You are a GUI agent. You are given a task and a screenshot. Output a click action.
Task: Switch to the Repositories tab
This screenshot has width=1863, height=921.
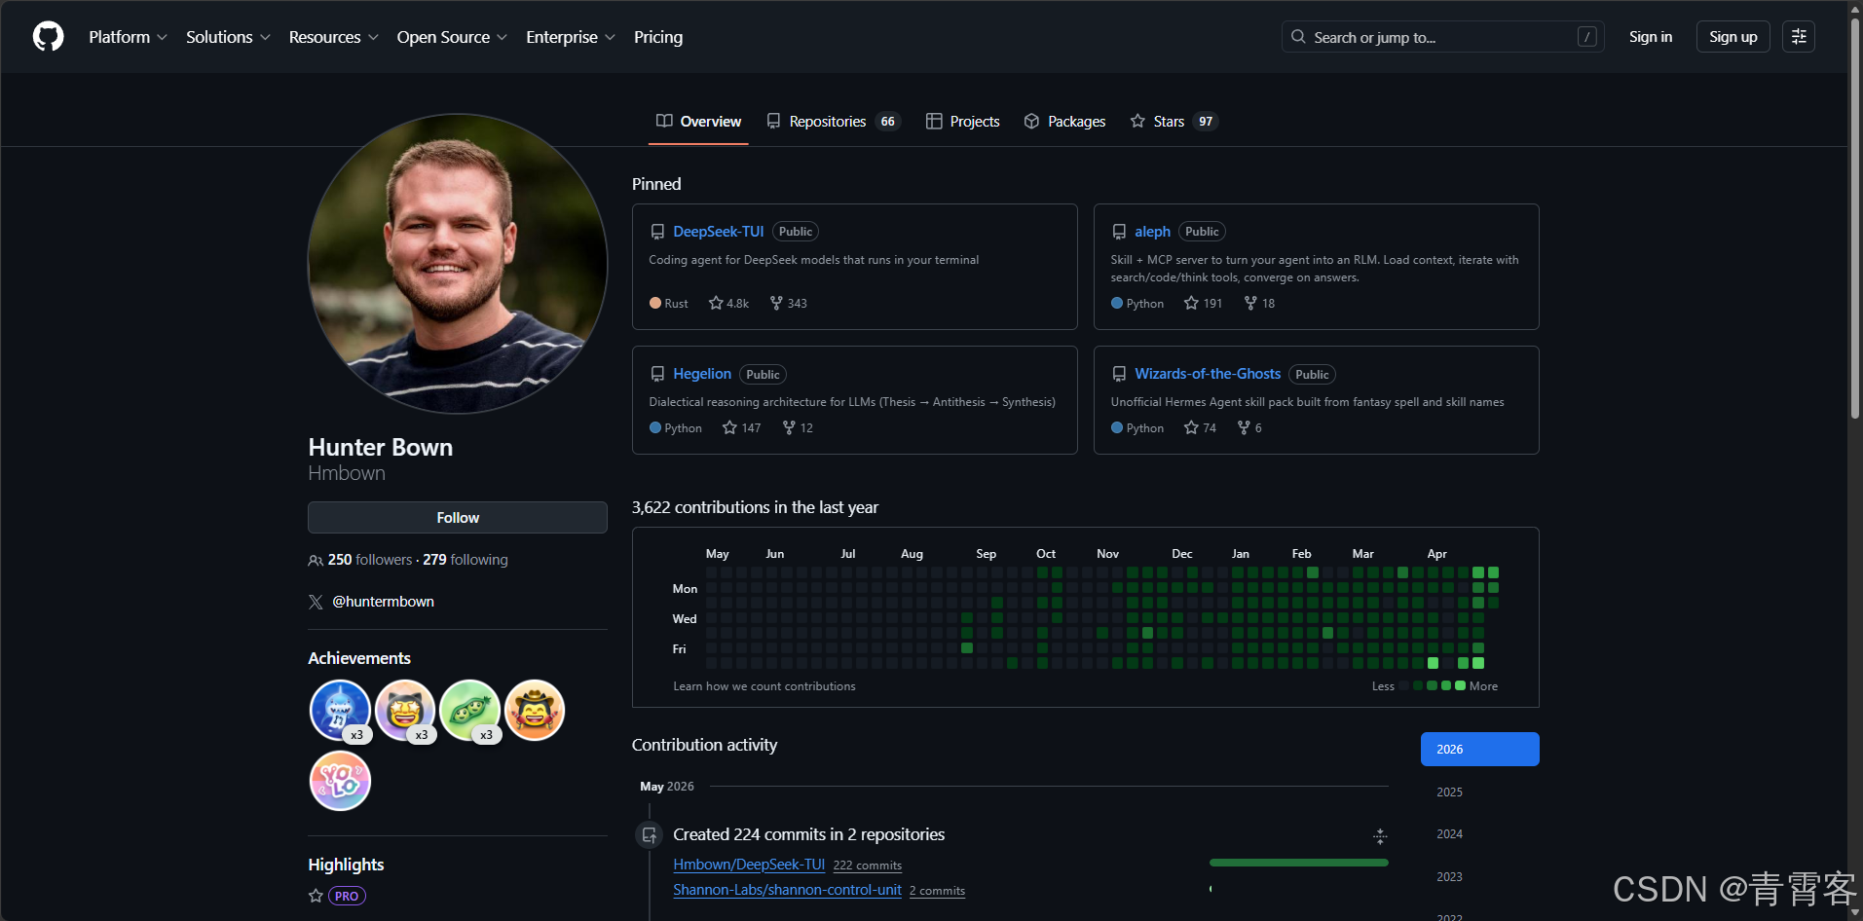click(833, 122)
